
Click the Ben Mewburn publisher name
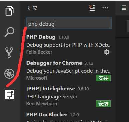tap(42, 104)
